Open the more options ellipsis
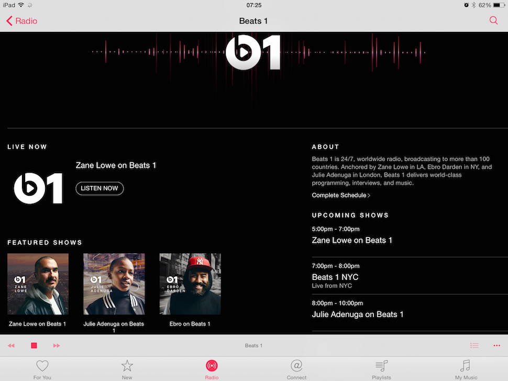Screen dimensions: 508x381 point(496,346)
